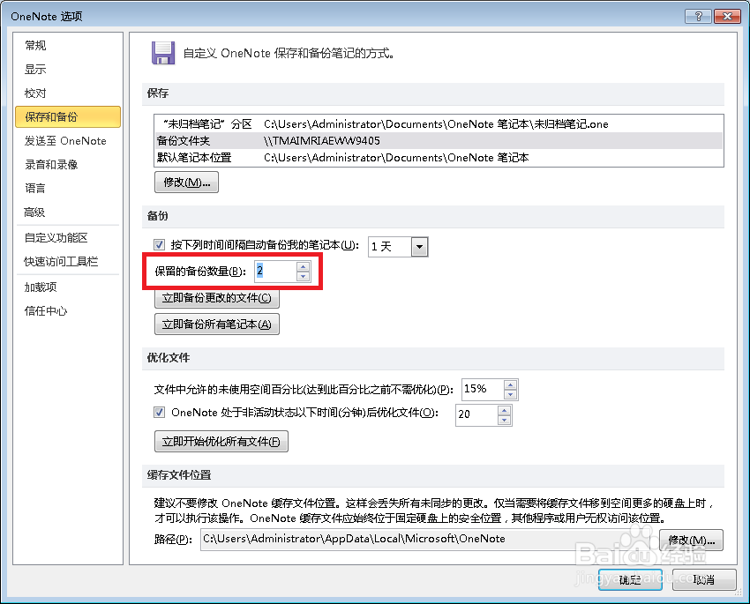Click 修改(M) under the save locations list
The height and width of the screenshot is (604, 750).
click(x=186, y=183)
